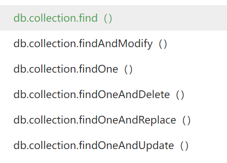Choose db.collection.findAndModify () from the list
227x163 pixels.
pyautogui.click(x=113, y=43)
